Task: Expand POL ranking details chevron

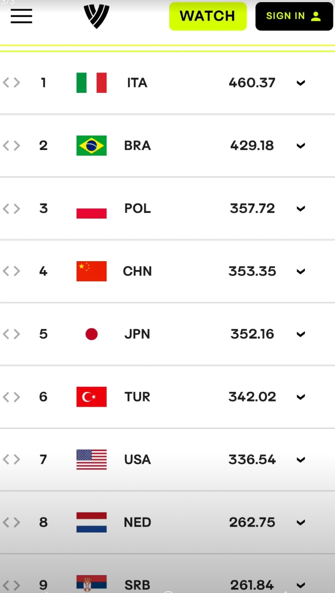Action: (301, 209)
